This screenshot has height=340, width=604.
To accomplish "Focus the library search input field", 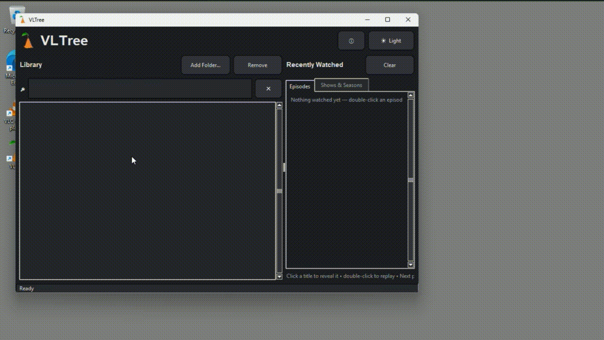I will coord(140,89).
